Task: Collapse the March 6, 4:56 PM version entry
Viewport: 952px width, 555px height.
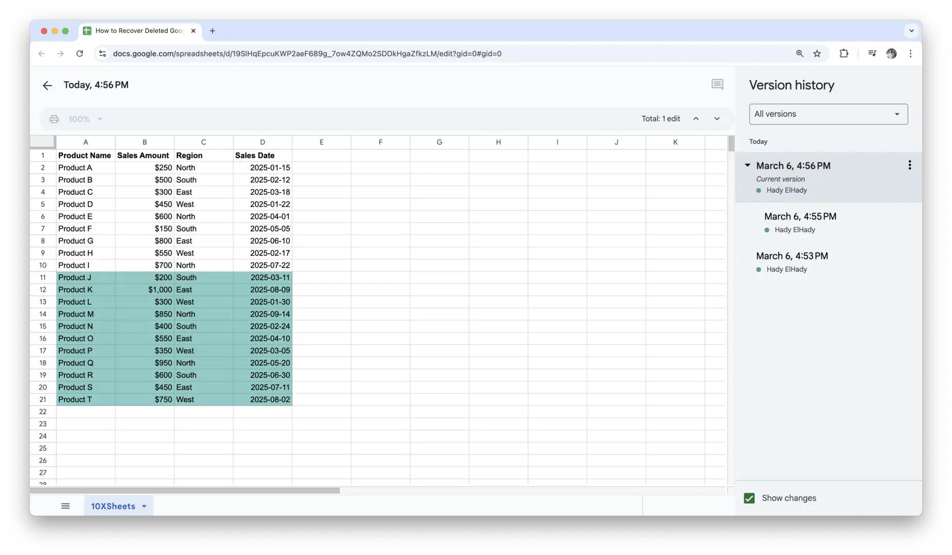Action: (747, 165)
